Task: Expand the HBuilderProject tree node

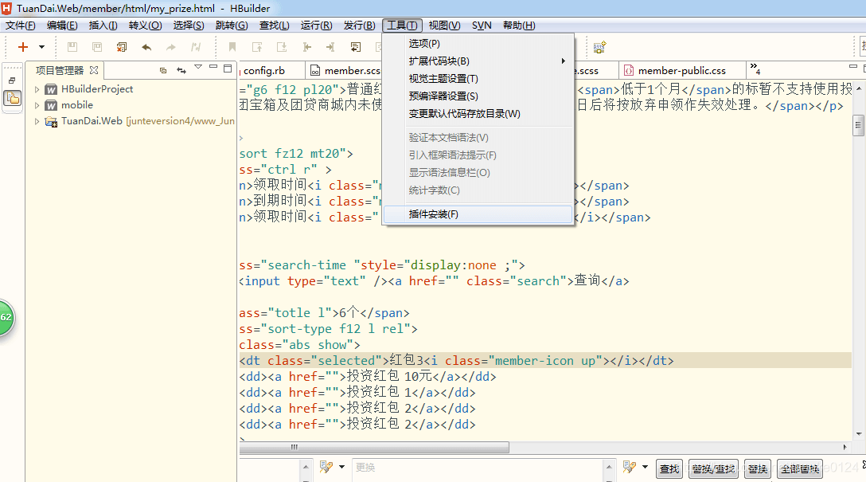Action: tap(37, 89)
